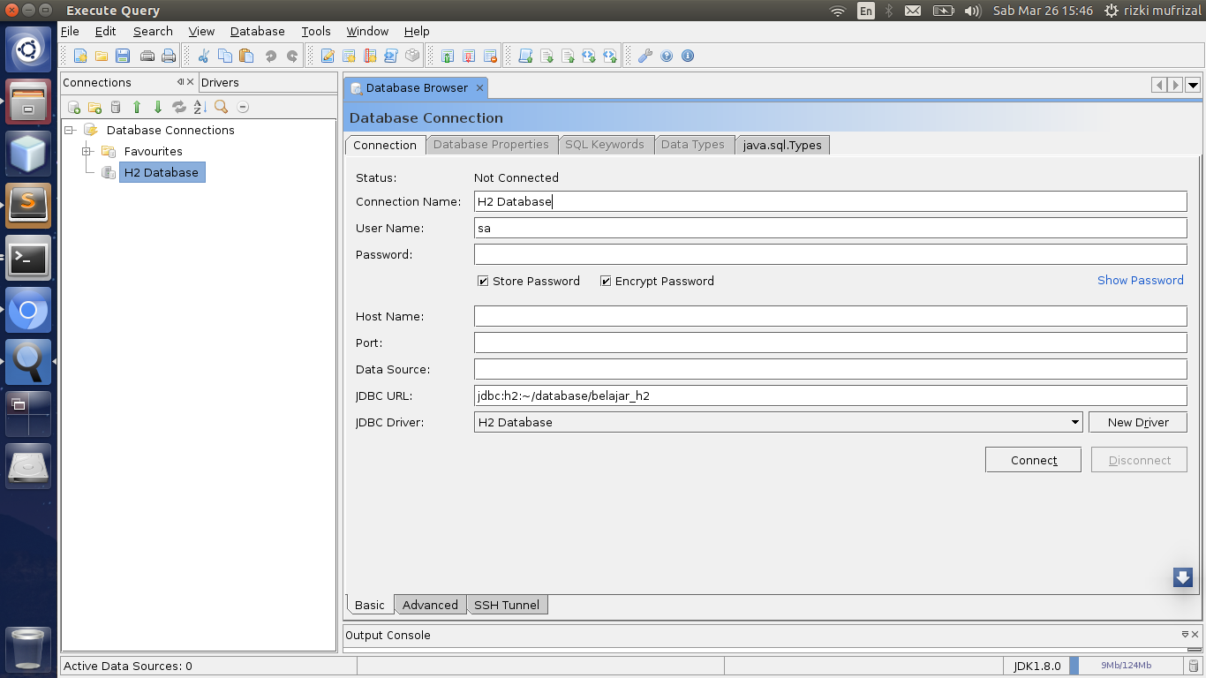Click into the Host Name field
Image resolution: width=1206 pixels, height=678 pixels.
[x=830, y=316]
